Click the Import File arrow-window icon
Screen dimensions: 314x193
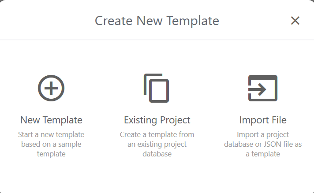pyautogui.click(x=263, y=88)
